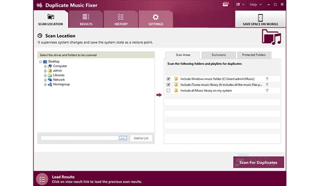The image size is (321, 186).
Task: Click the Duplicate Music Fixer logo icon
Action: (x=40, y=5)
